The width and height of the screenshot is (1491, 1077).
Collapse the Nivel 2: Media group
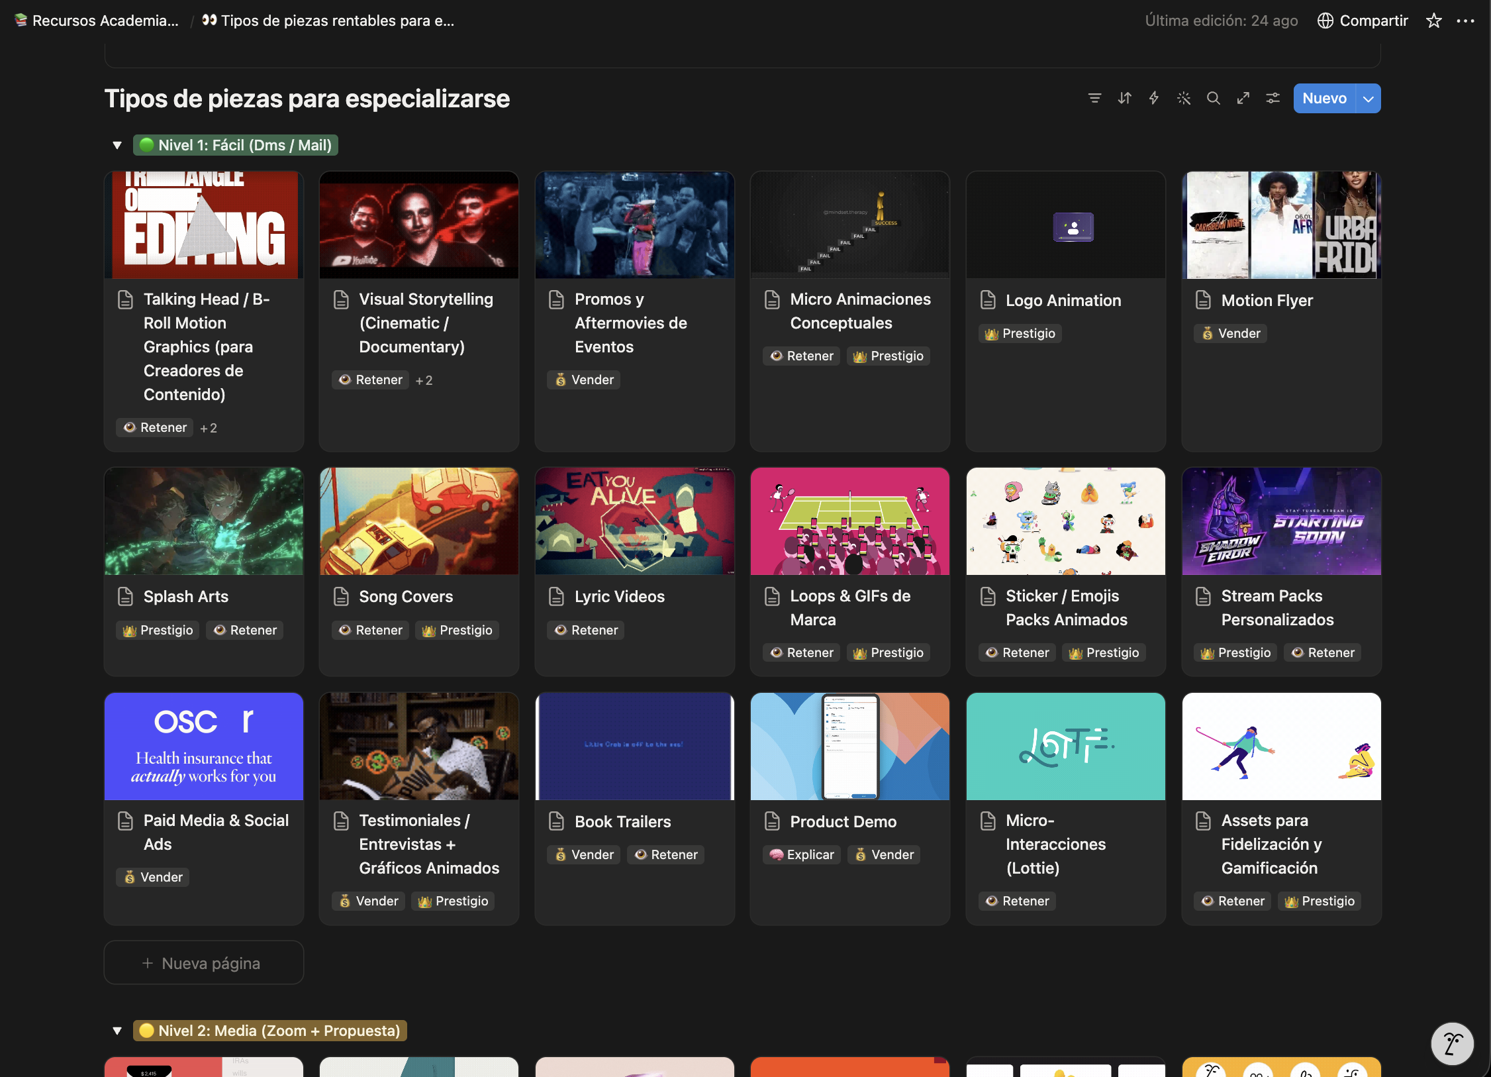tap(117, 1031)
